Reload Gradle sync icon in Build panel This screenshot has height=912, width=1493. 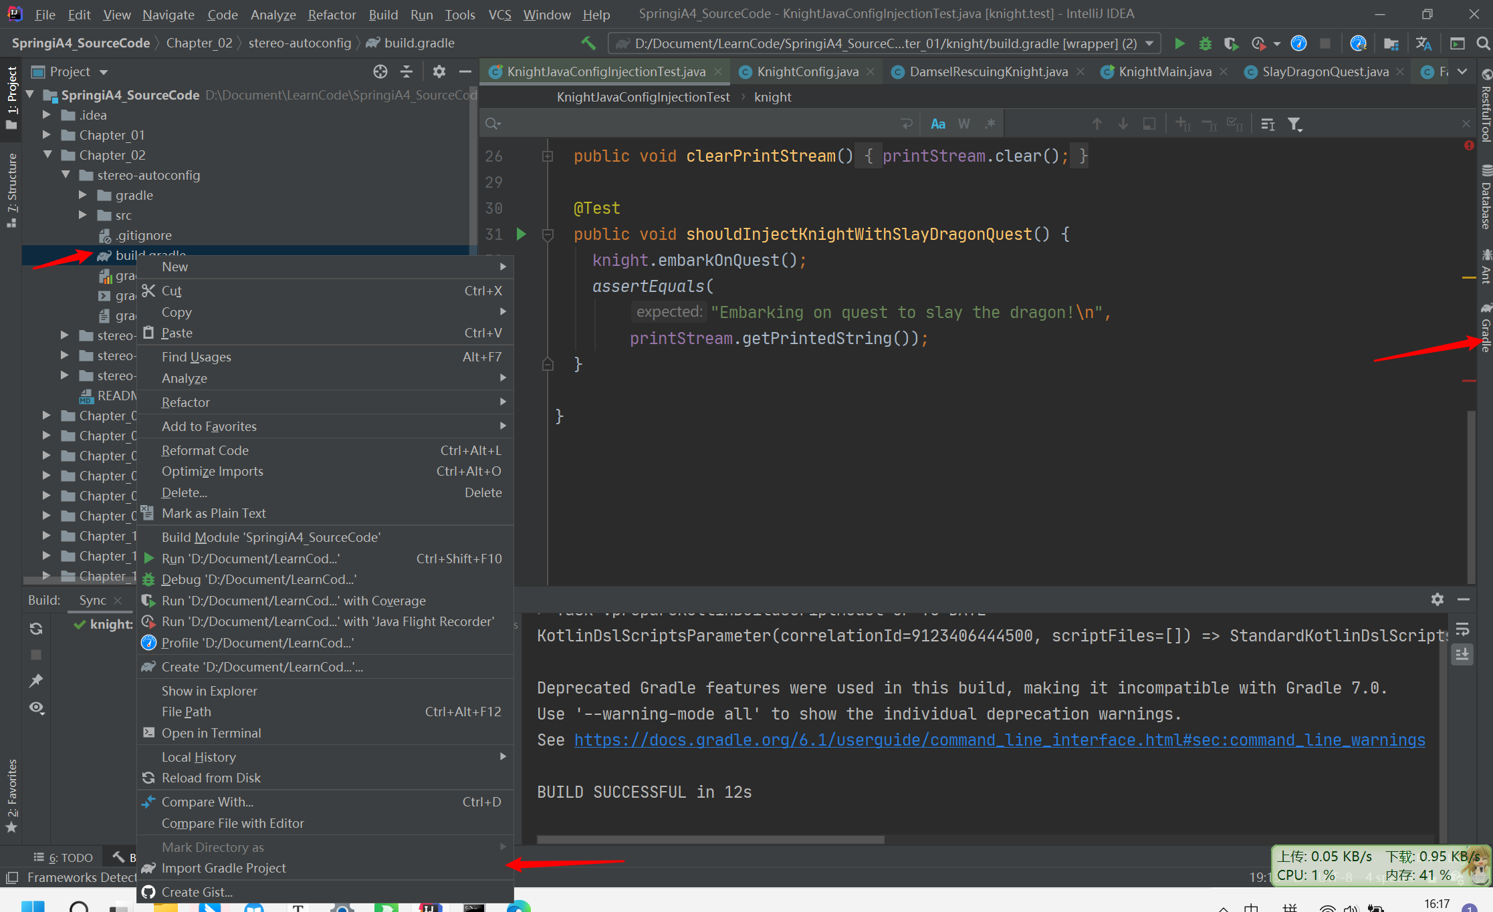click(x=36, y=629)
